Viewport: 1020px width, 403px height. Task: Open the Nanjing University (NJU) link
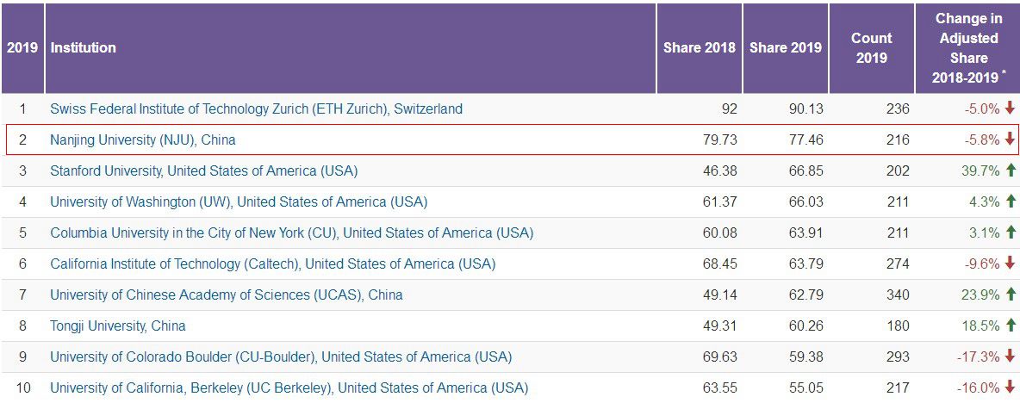click(142, 139)
